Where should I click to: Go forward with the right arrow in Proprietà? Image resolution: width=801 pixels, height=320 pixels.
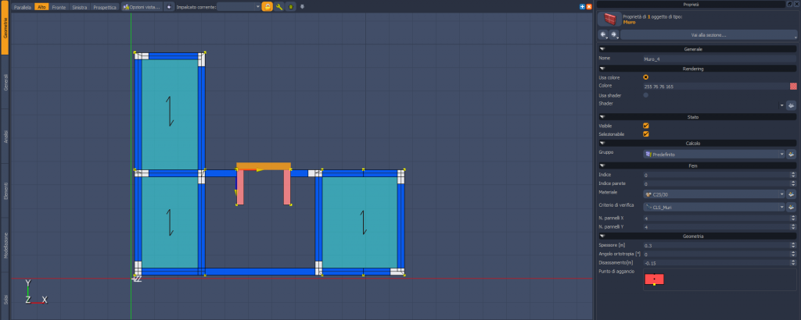tap(614, 35)
